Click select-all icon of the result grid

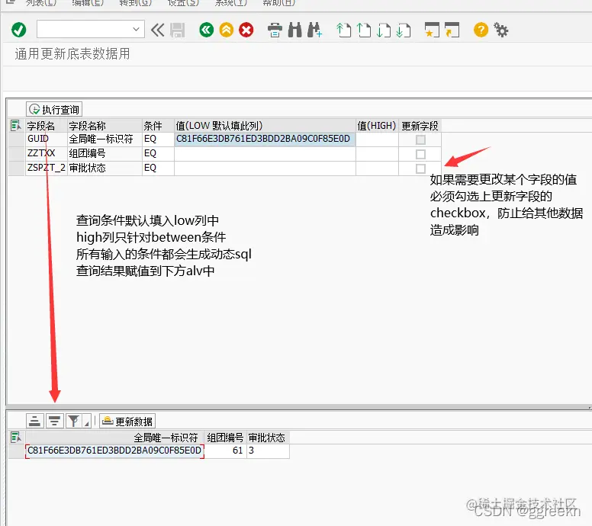click(16, 437)
